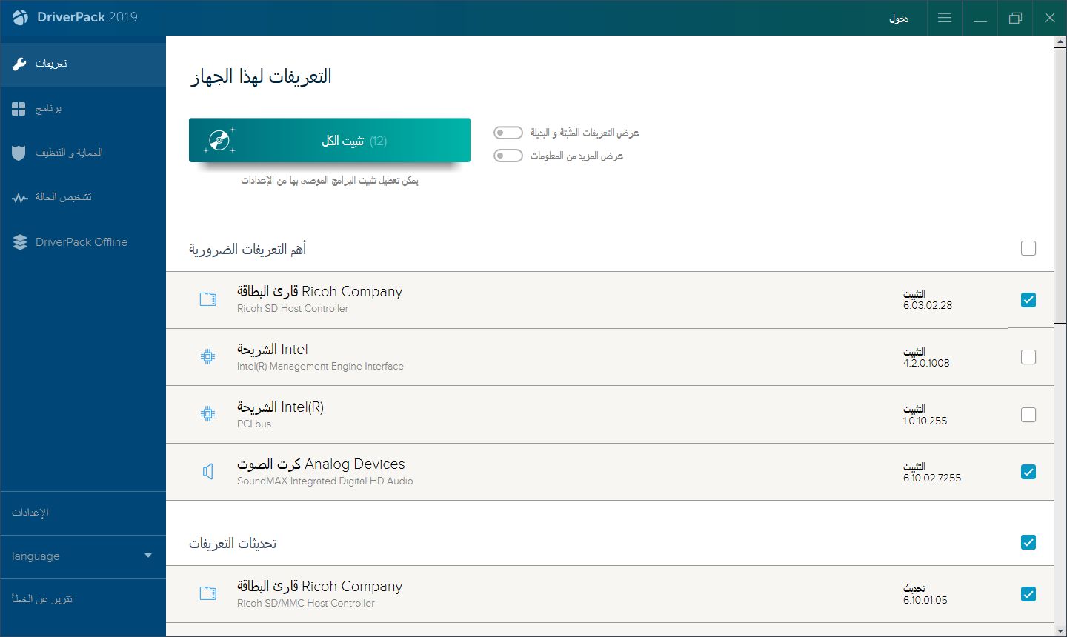Check Intel Management Engine Interface checkbox
The height and width of the screenshot is (637, 1067).
click(1028, 357)
